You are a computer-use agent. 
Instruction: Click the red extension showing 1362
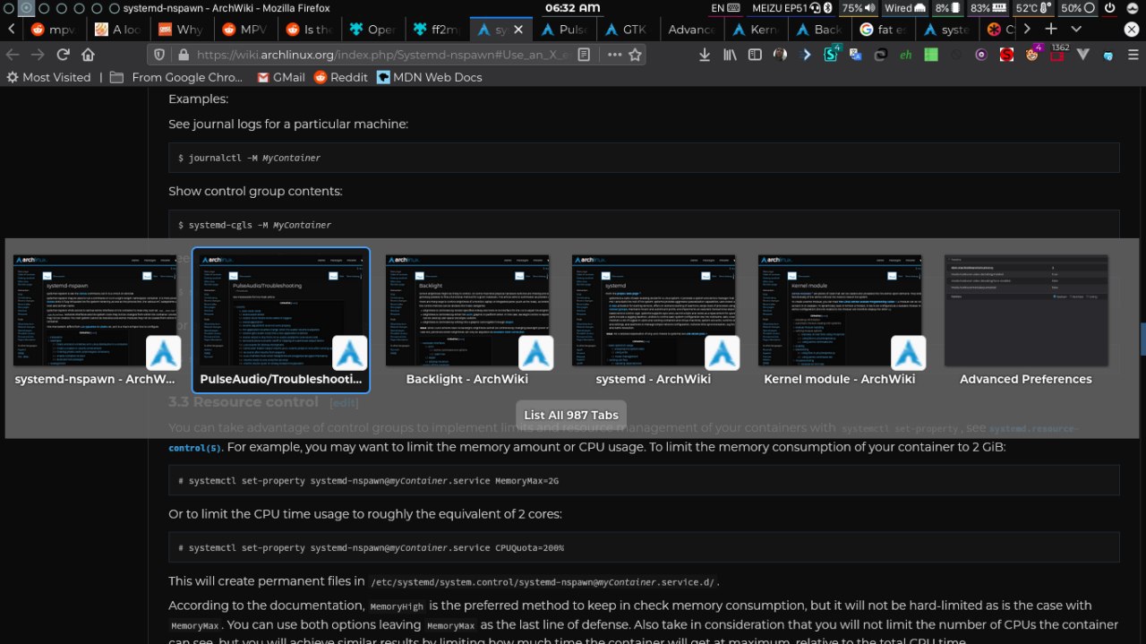(1058, 54)
